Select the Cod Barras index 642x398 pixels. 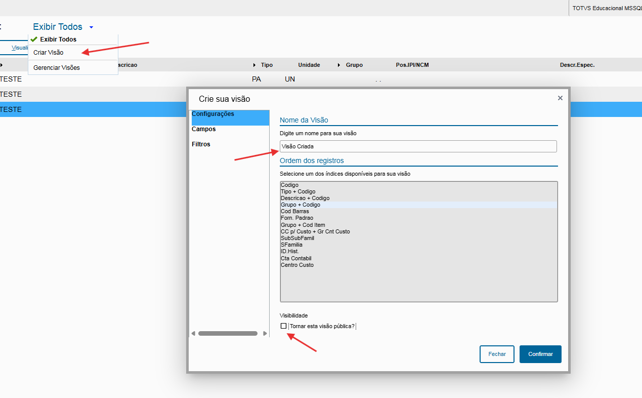click(418, 212)
